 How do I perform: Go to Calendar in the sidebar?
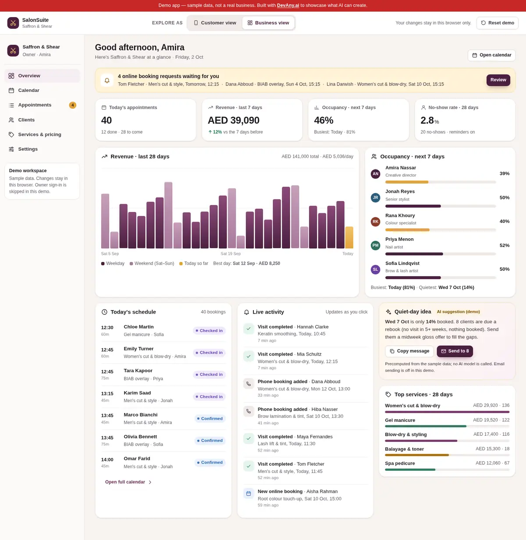point(42,90)
